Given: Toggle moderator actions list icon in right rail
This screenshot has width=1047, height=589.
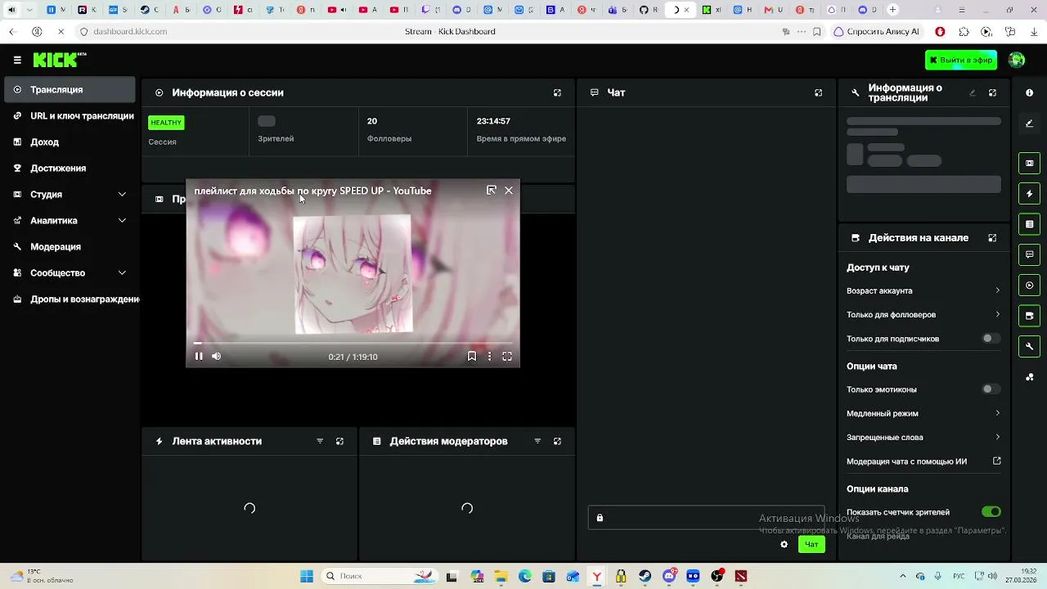Looking at the screenshot, I should click(x=1030, y=224).
